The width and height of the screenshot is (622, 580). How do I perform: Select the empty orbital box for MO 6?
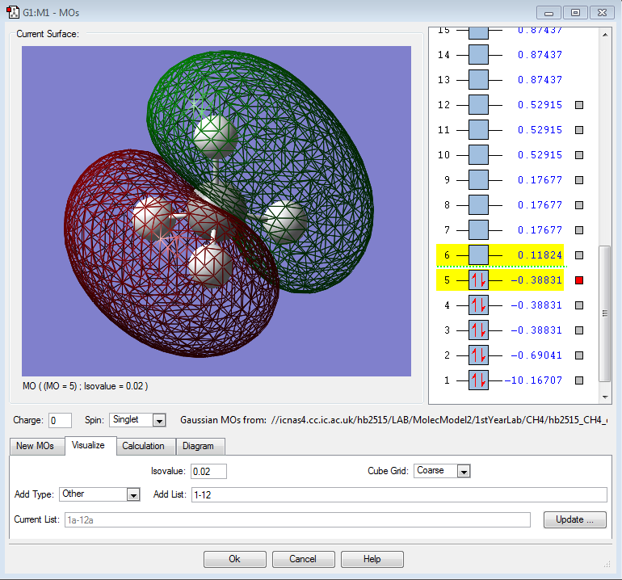pos(478,255)
